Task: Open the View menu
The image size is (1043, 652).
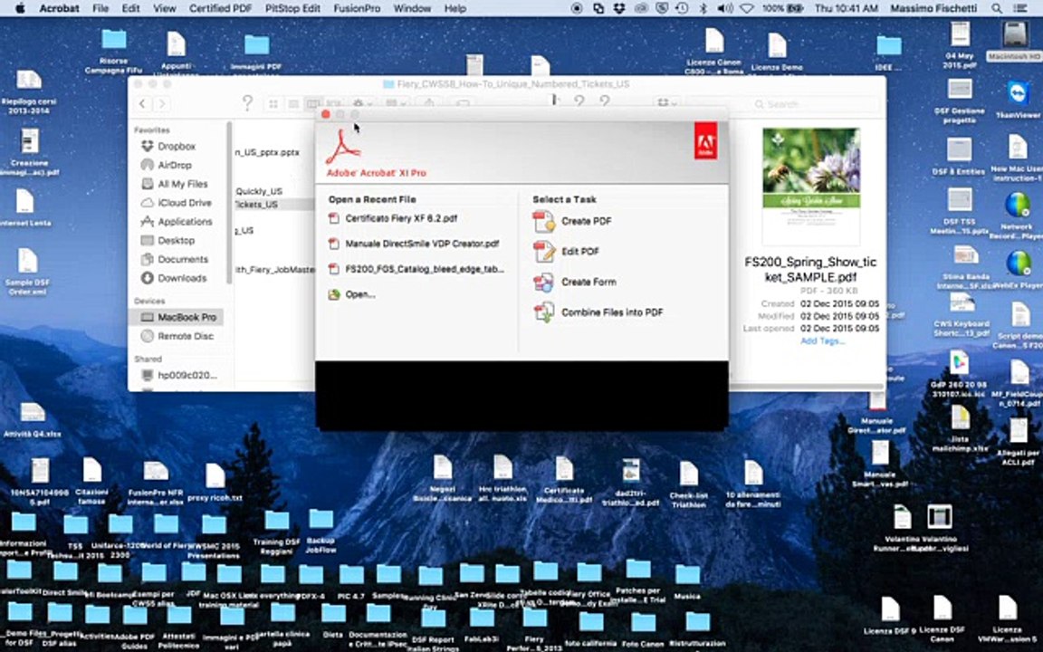Action: (x=164, y=9)
